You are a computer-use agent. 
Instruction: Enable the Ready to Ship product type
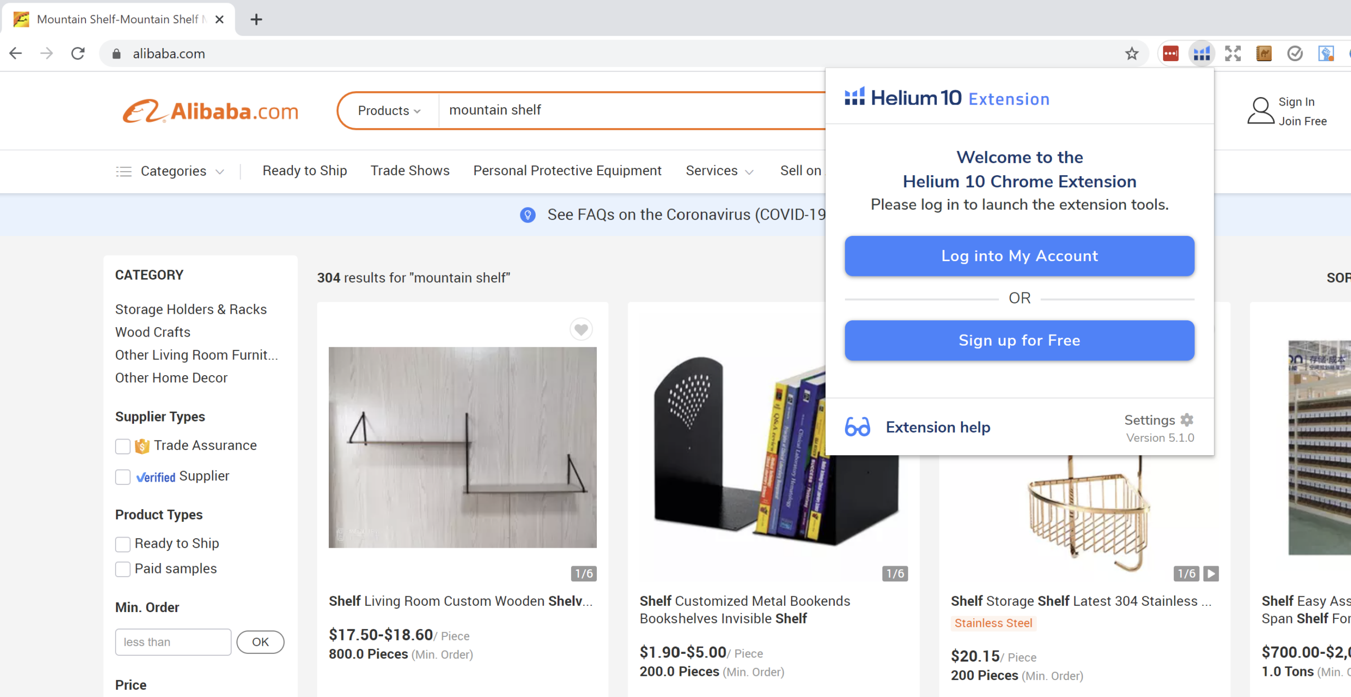coord(122,544)
